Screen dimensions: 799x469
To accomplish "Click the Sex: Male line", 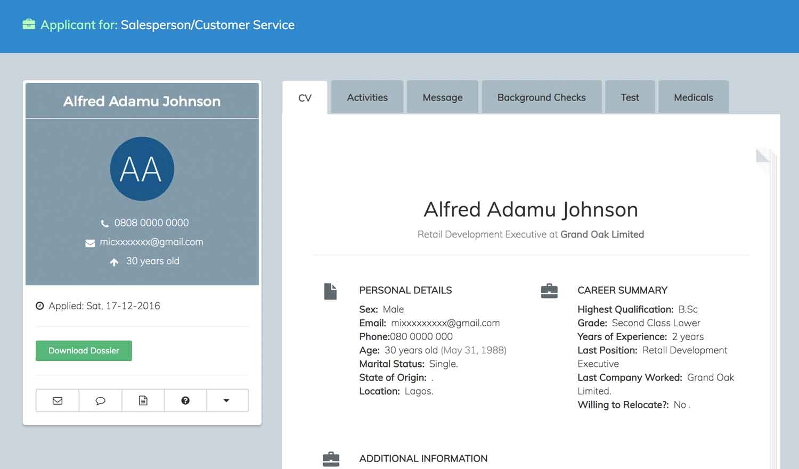I will point(381,309).
